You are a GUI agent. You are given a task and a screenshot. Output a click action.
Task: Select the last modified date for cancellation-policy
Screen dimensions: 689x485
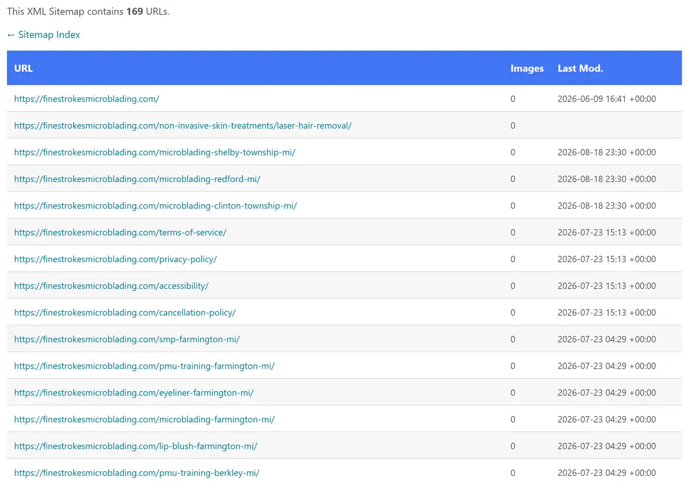(x=607, y=313)
